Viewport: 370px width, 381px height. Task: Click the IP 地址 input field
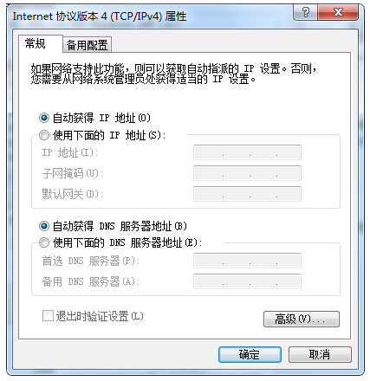click(x=247, y=152)
